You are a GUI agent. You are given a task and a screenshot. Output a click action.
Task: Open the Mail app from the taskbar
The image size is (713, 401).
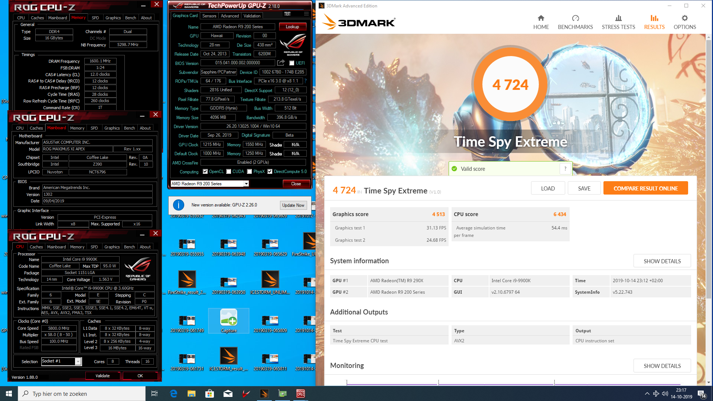coord(228,394)
